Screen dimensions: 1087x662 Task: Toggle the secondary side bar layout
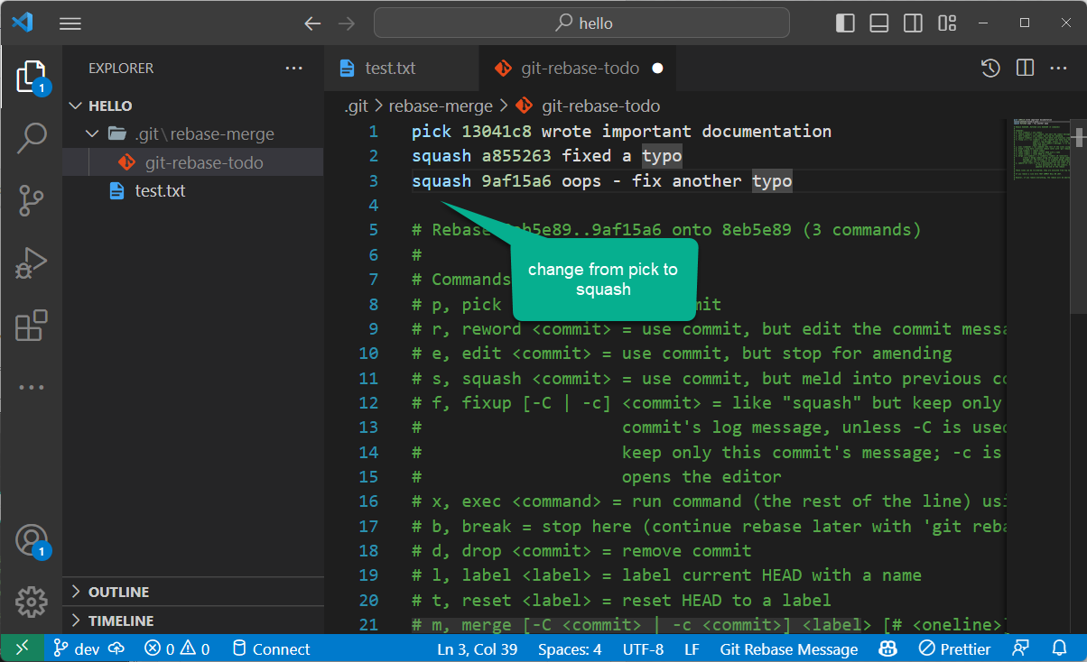point(913,23)
